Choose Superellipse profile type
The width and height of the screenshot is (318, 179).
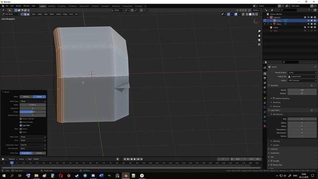(x=26, y=153)
